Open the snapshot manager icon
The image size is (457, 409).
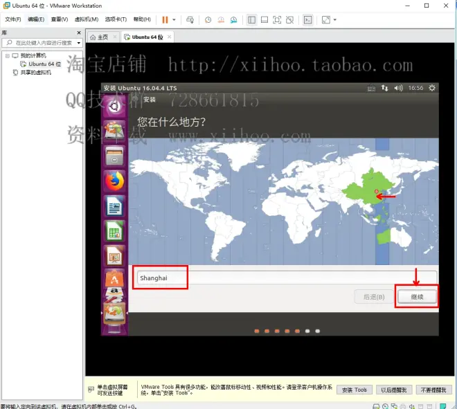coord(234,20)
